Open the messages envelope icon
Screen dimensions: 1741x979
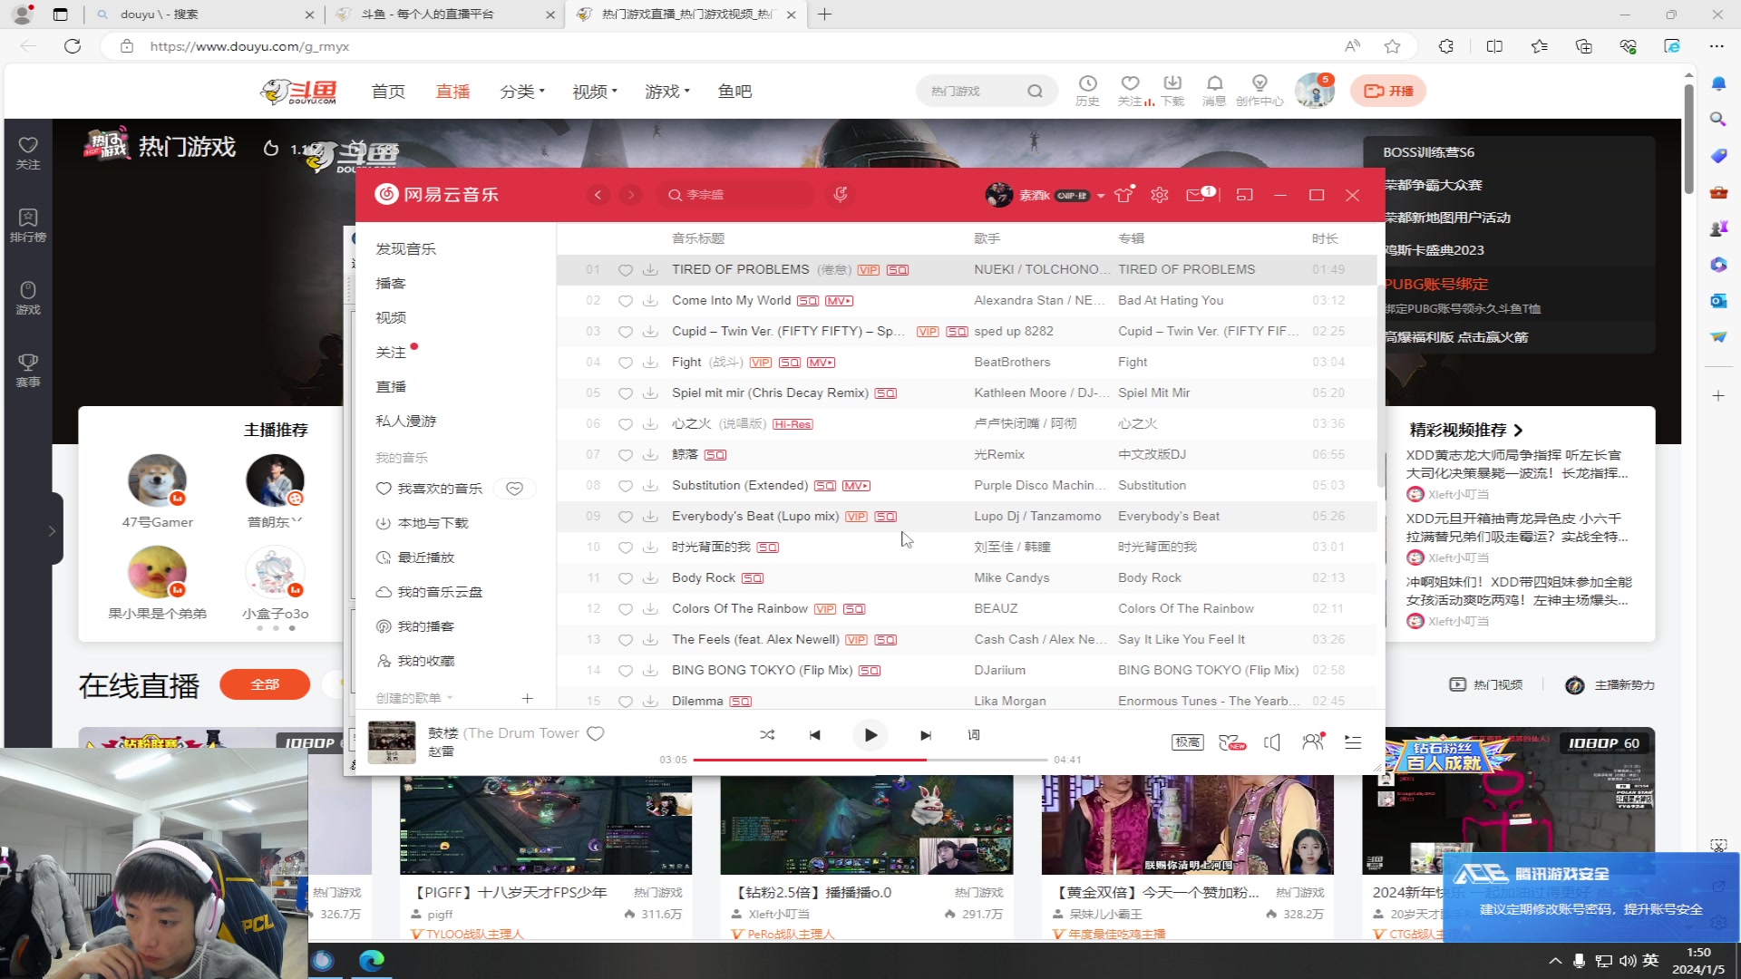click(1197, 195)
